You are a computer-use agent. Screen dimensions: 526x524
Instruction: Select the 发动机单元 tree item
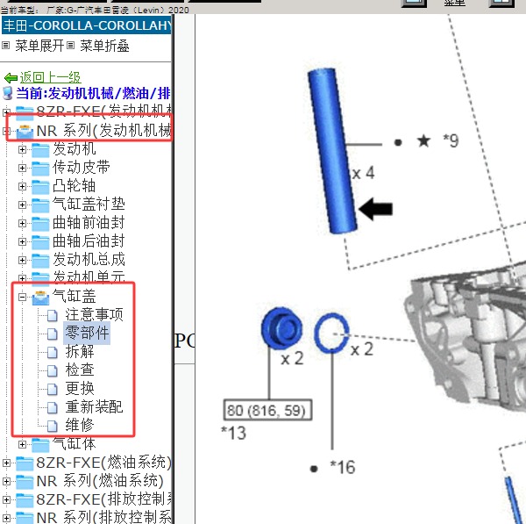[89, 276]
